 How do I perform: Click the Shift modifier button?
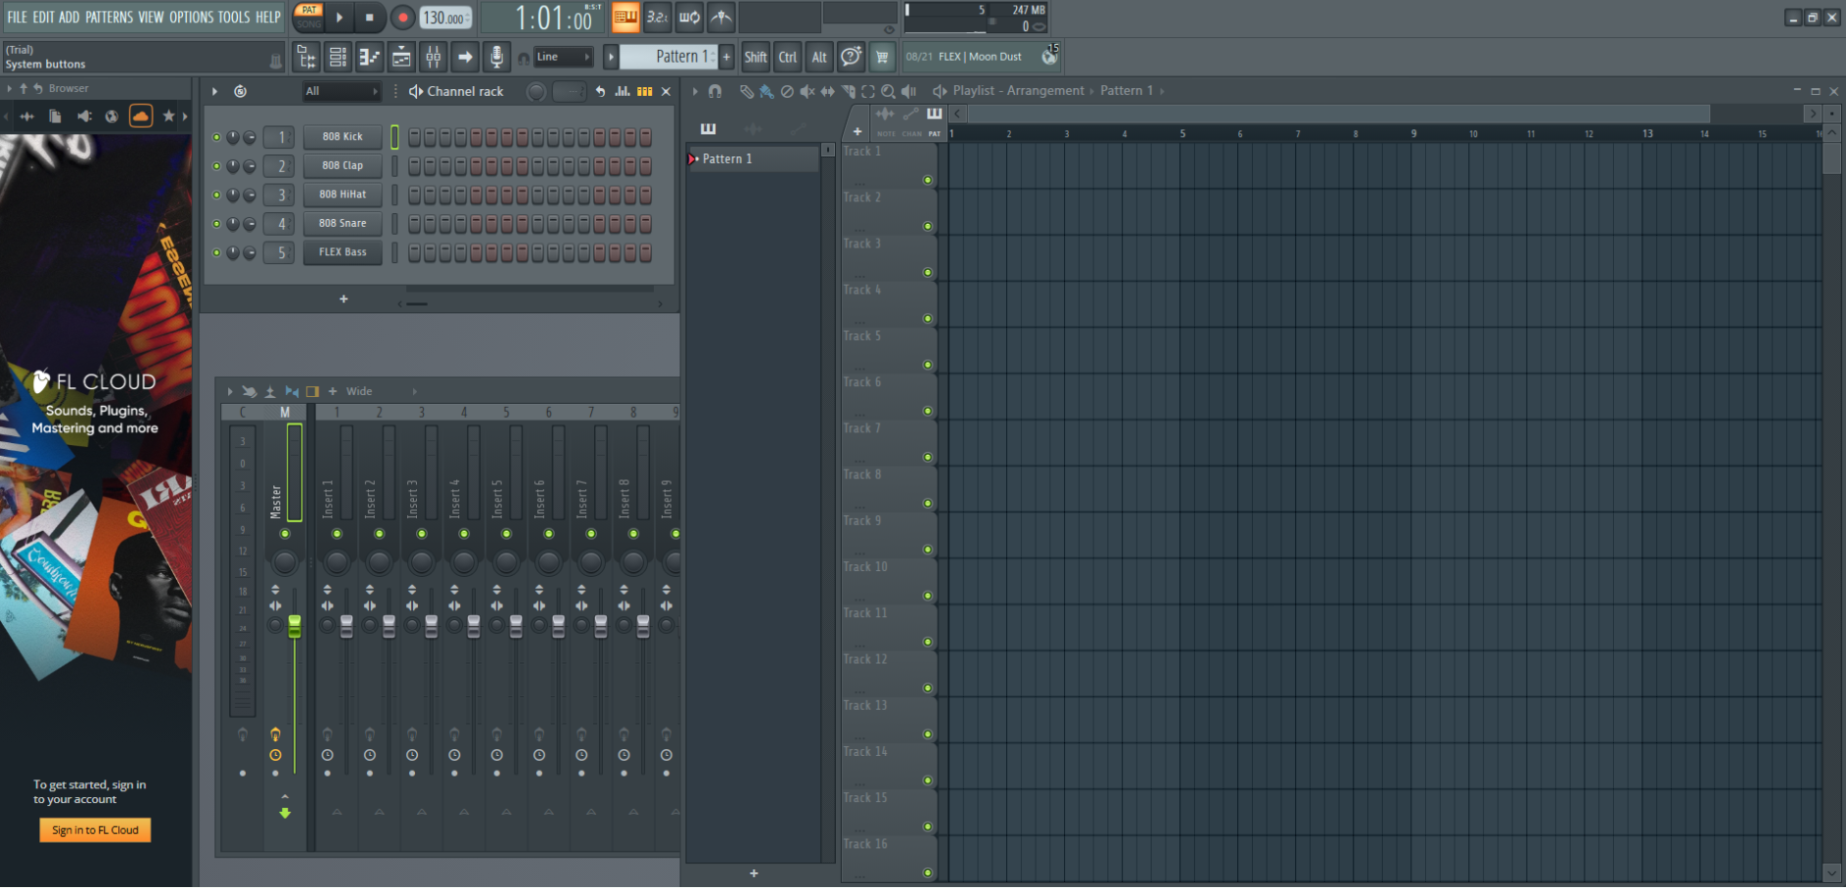click(756, 57)
